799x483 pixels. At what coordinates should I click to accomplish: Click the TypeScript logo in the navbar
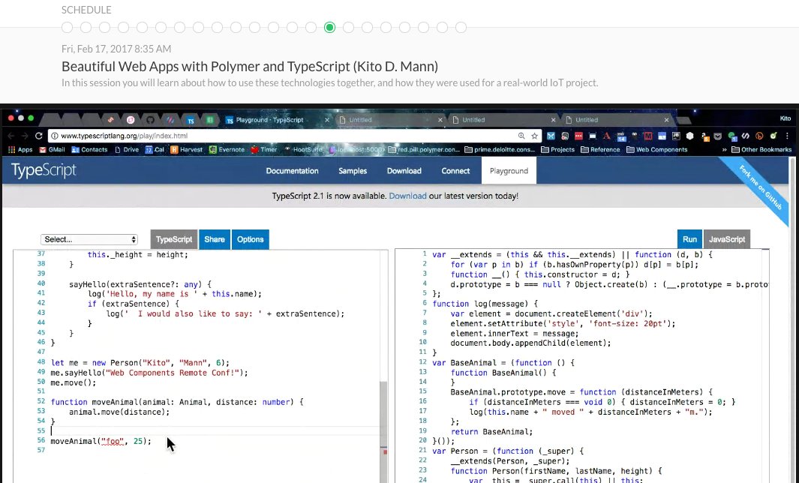43,170
